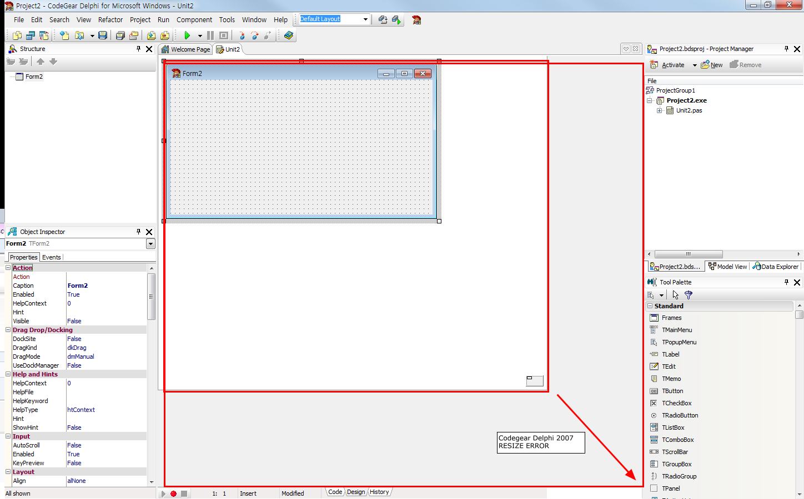Click the Caption property value field

(105, 286)
